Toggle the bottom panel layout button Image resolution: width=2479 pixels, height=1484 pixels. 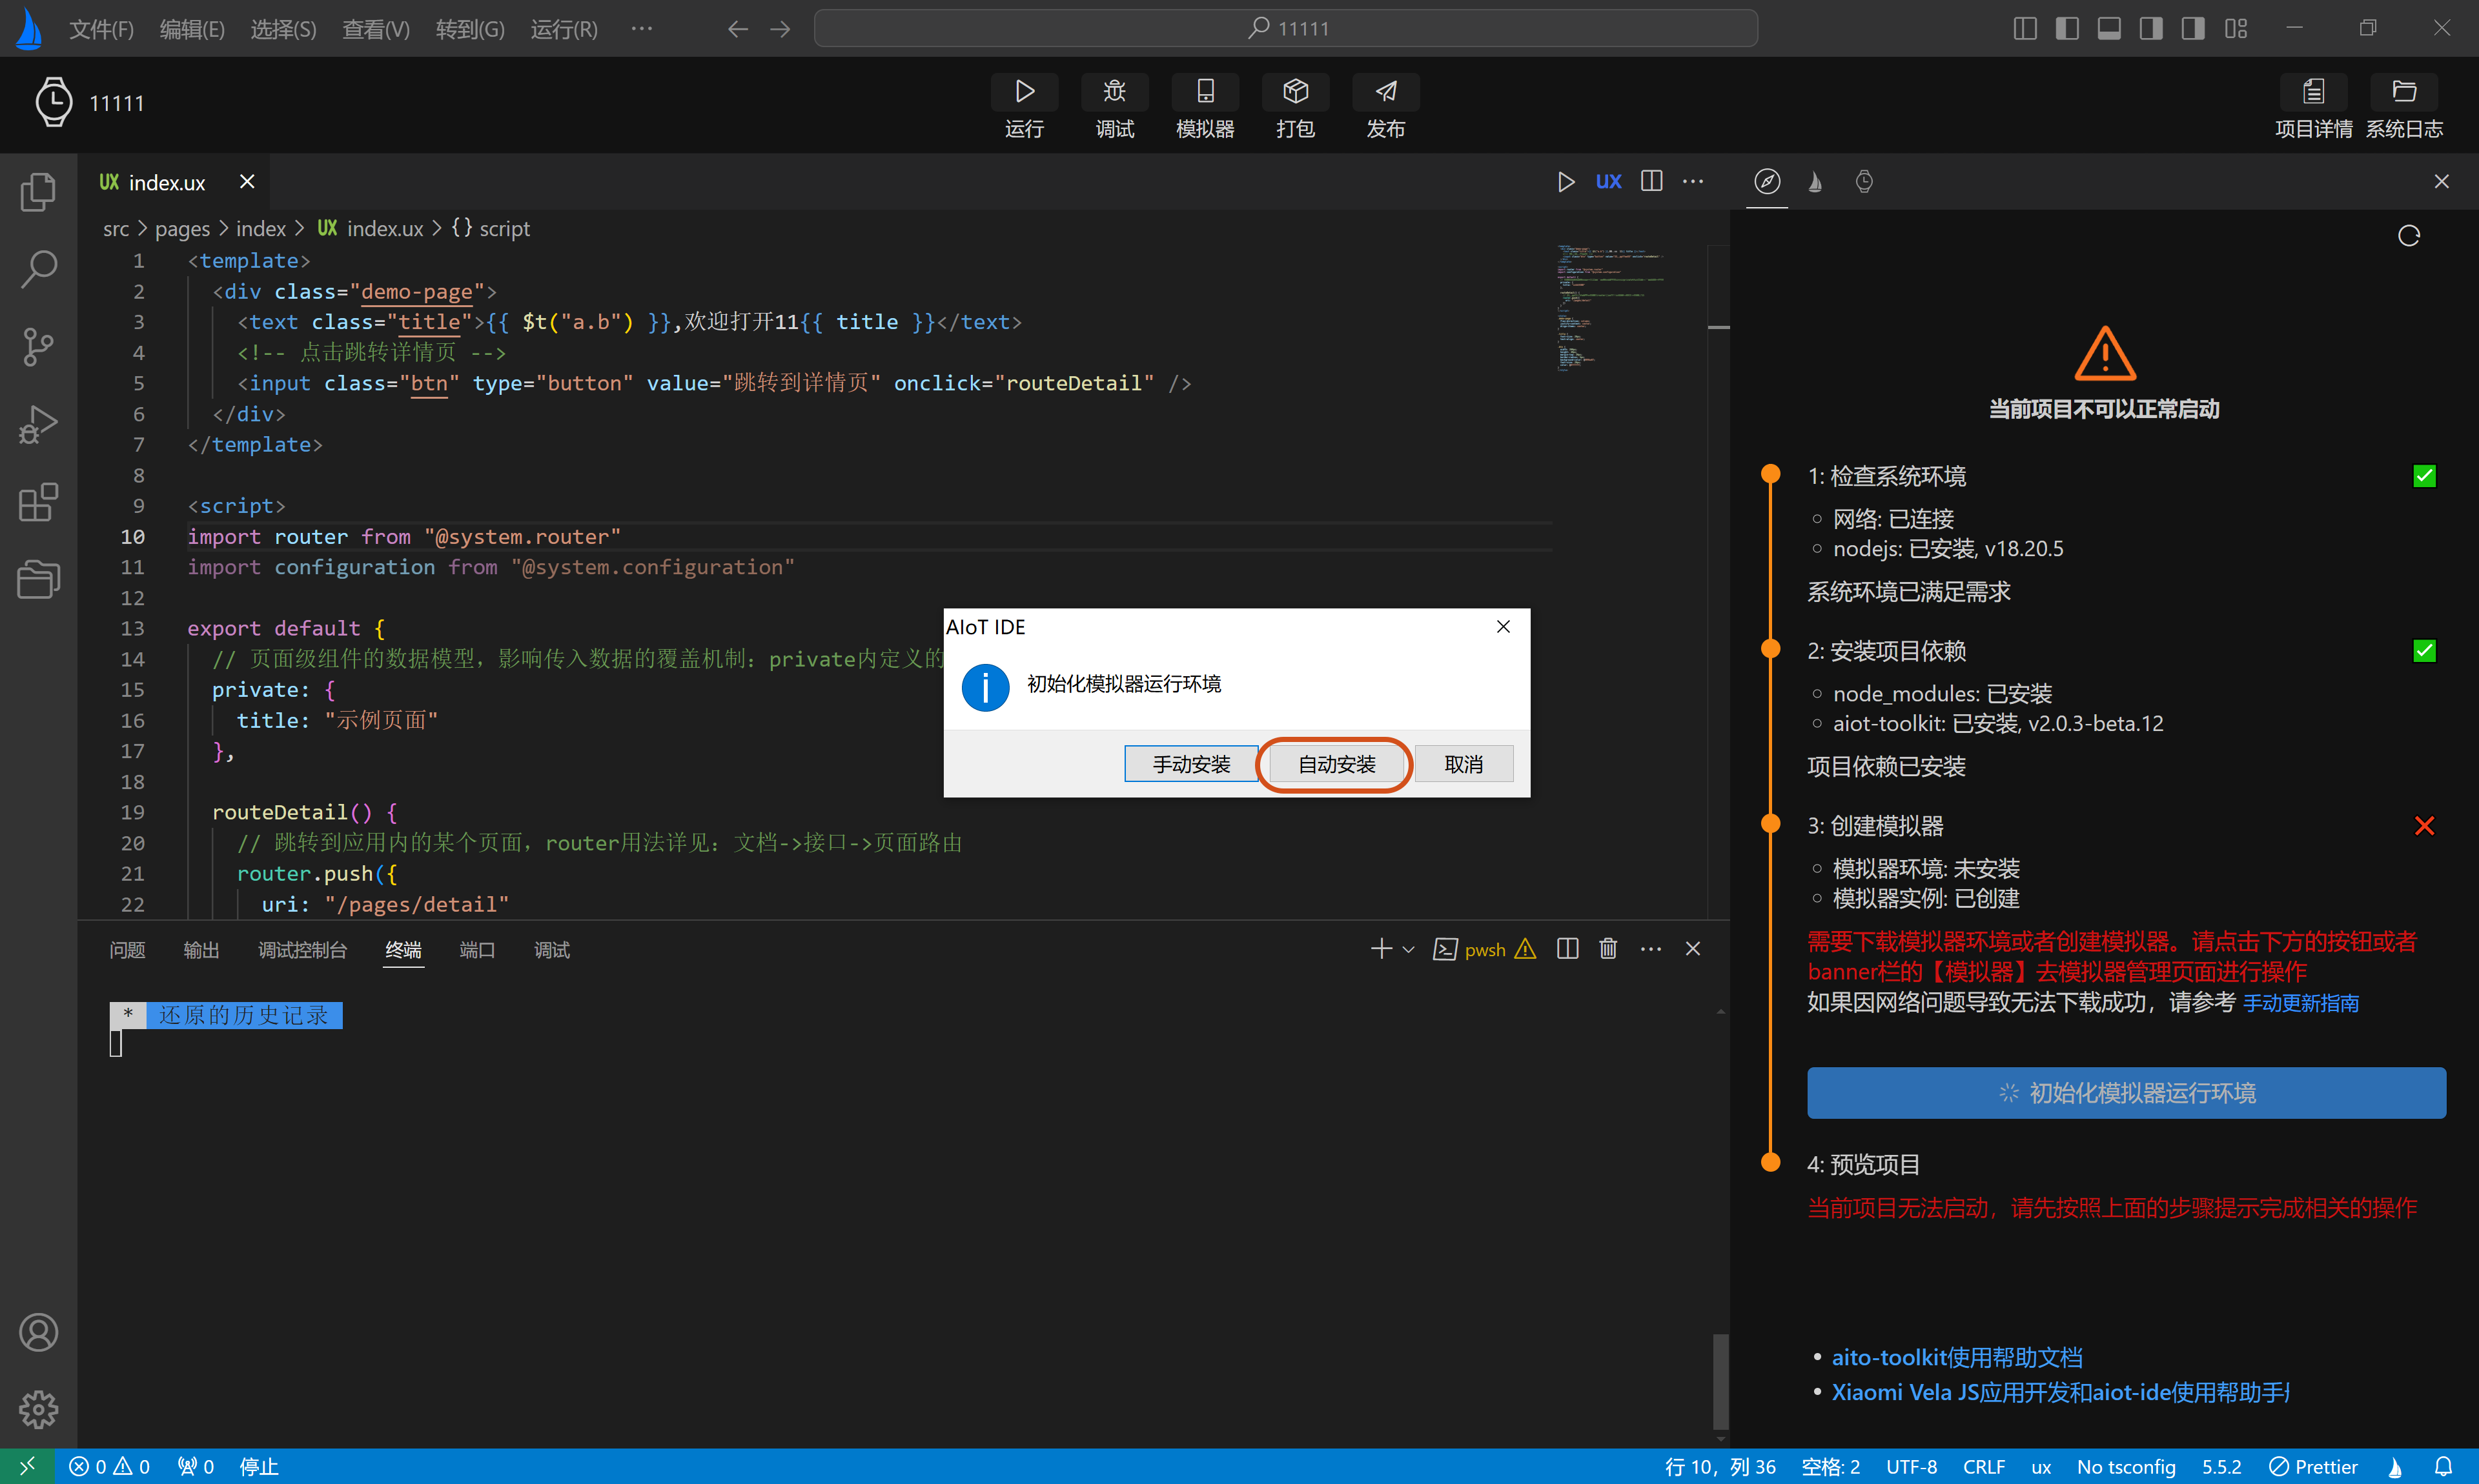point(2109,28)
